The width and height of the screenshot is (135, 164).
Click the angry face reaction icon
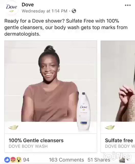pos(13,160)
